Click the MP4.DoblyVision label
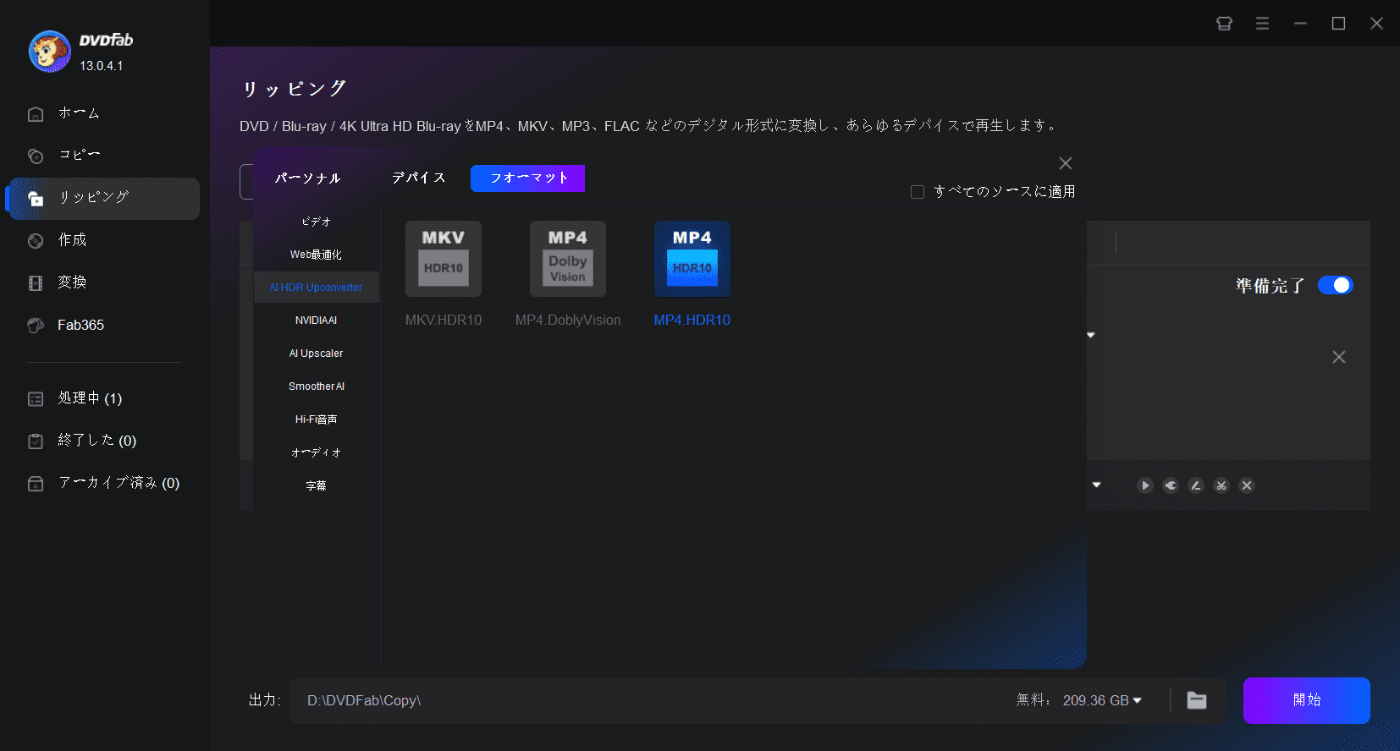This screenshot has width=1400, height=751. [568, 321]
